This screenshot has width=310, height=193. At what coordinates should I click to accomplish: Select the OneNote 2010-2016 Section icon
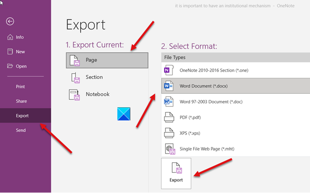[169, 71]
